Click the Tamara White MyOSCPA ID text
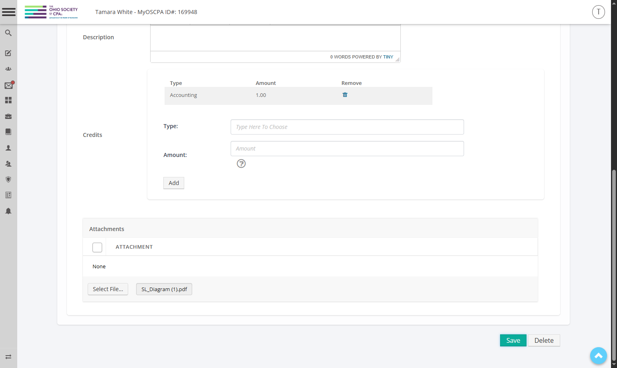Screen dimensions: 617x368 pyautogui.click(x=146, y=12)
